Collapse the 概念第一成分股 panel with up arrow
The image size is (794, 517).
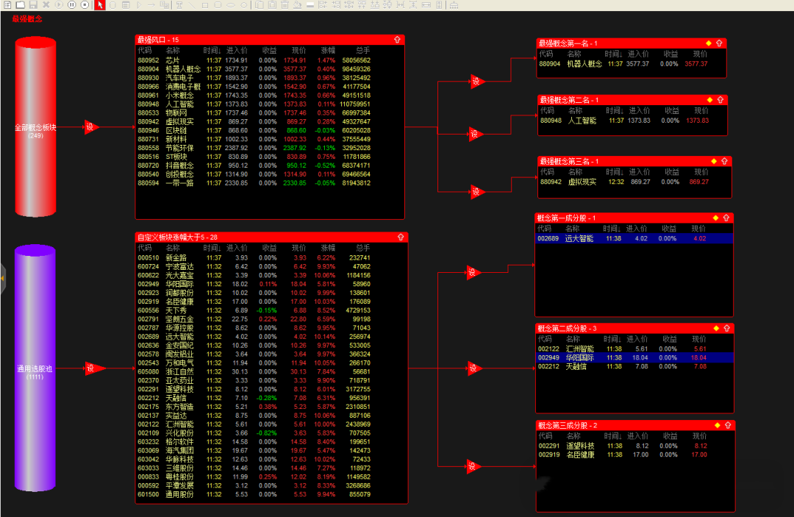click(x=726, y=218)
